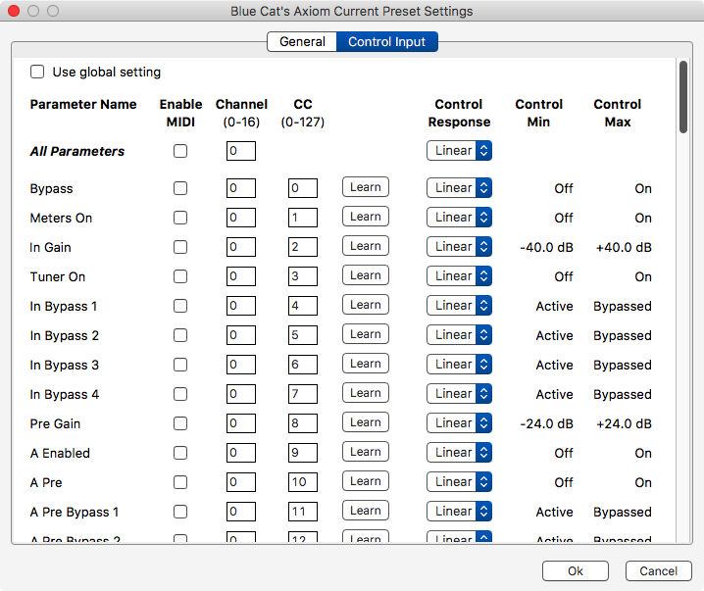Enable MIDI for In Bypass 3
Image resolution: width=704 pixels, height=591 pixels.
180,365
